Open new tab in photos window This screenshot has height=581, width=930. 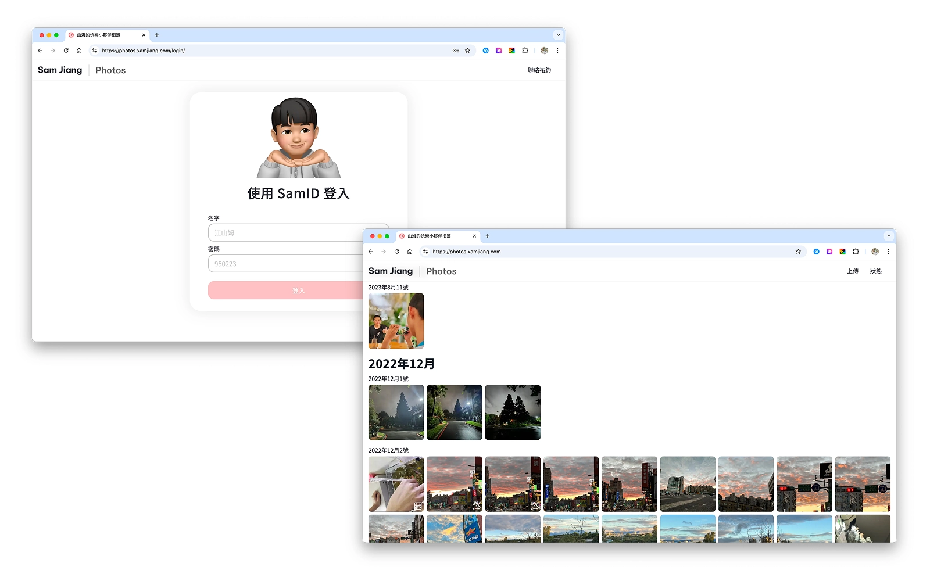tap(488, 236)
